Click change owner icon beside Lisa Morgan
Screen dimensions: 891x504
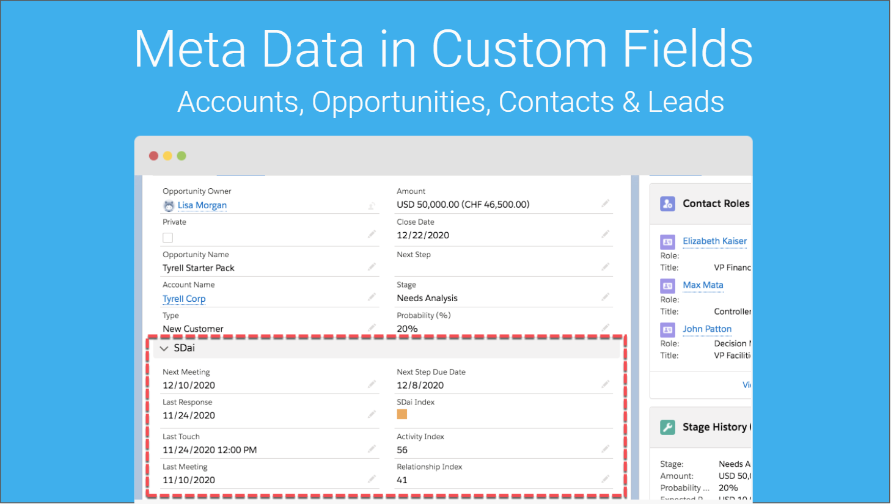tap(372, 206)
